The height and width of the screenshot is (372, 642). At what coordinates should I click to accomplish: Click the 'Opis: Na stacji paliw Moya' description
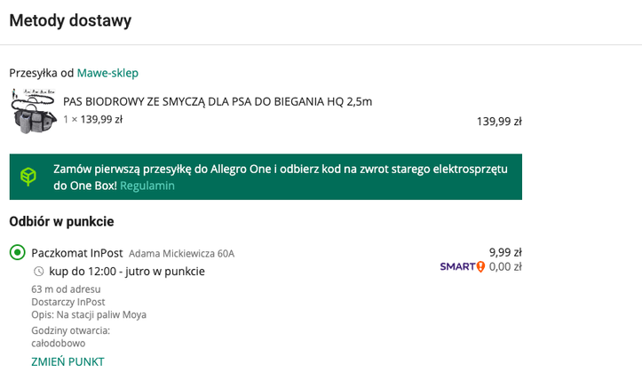tap(89, 314)
